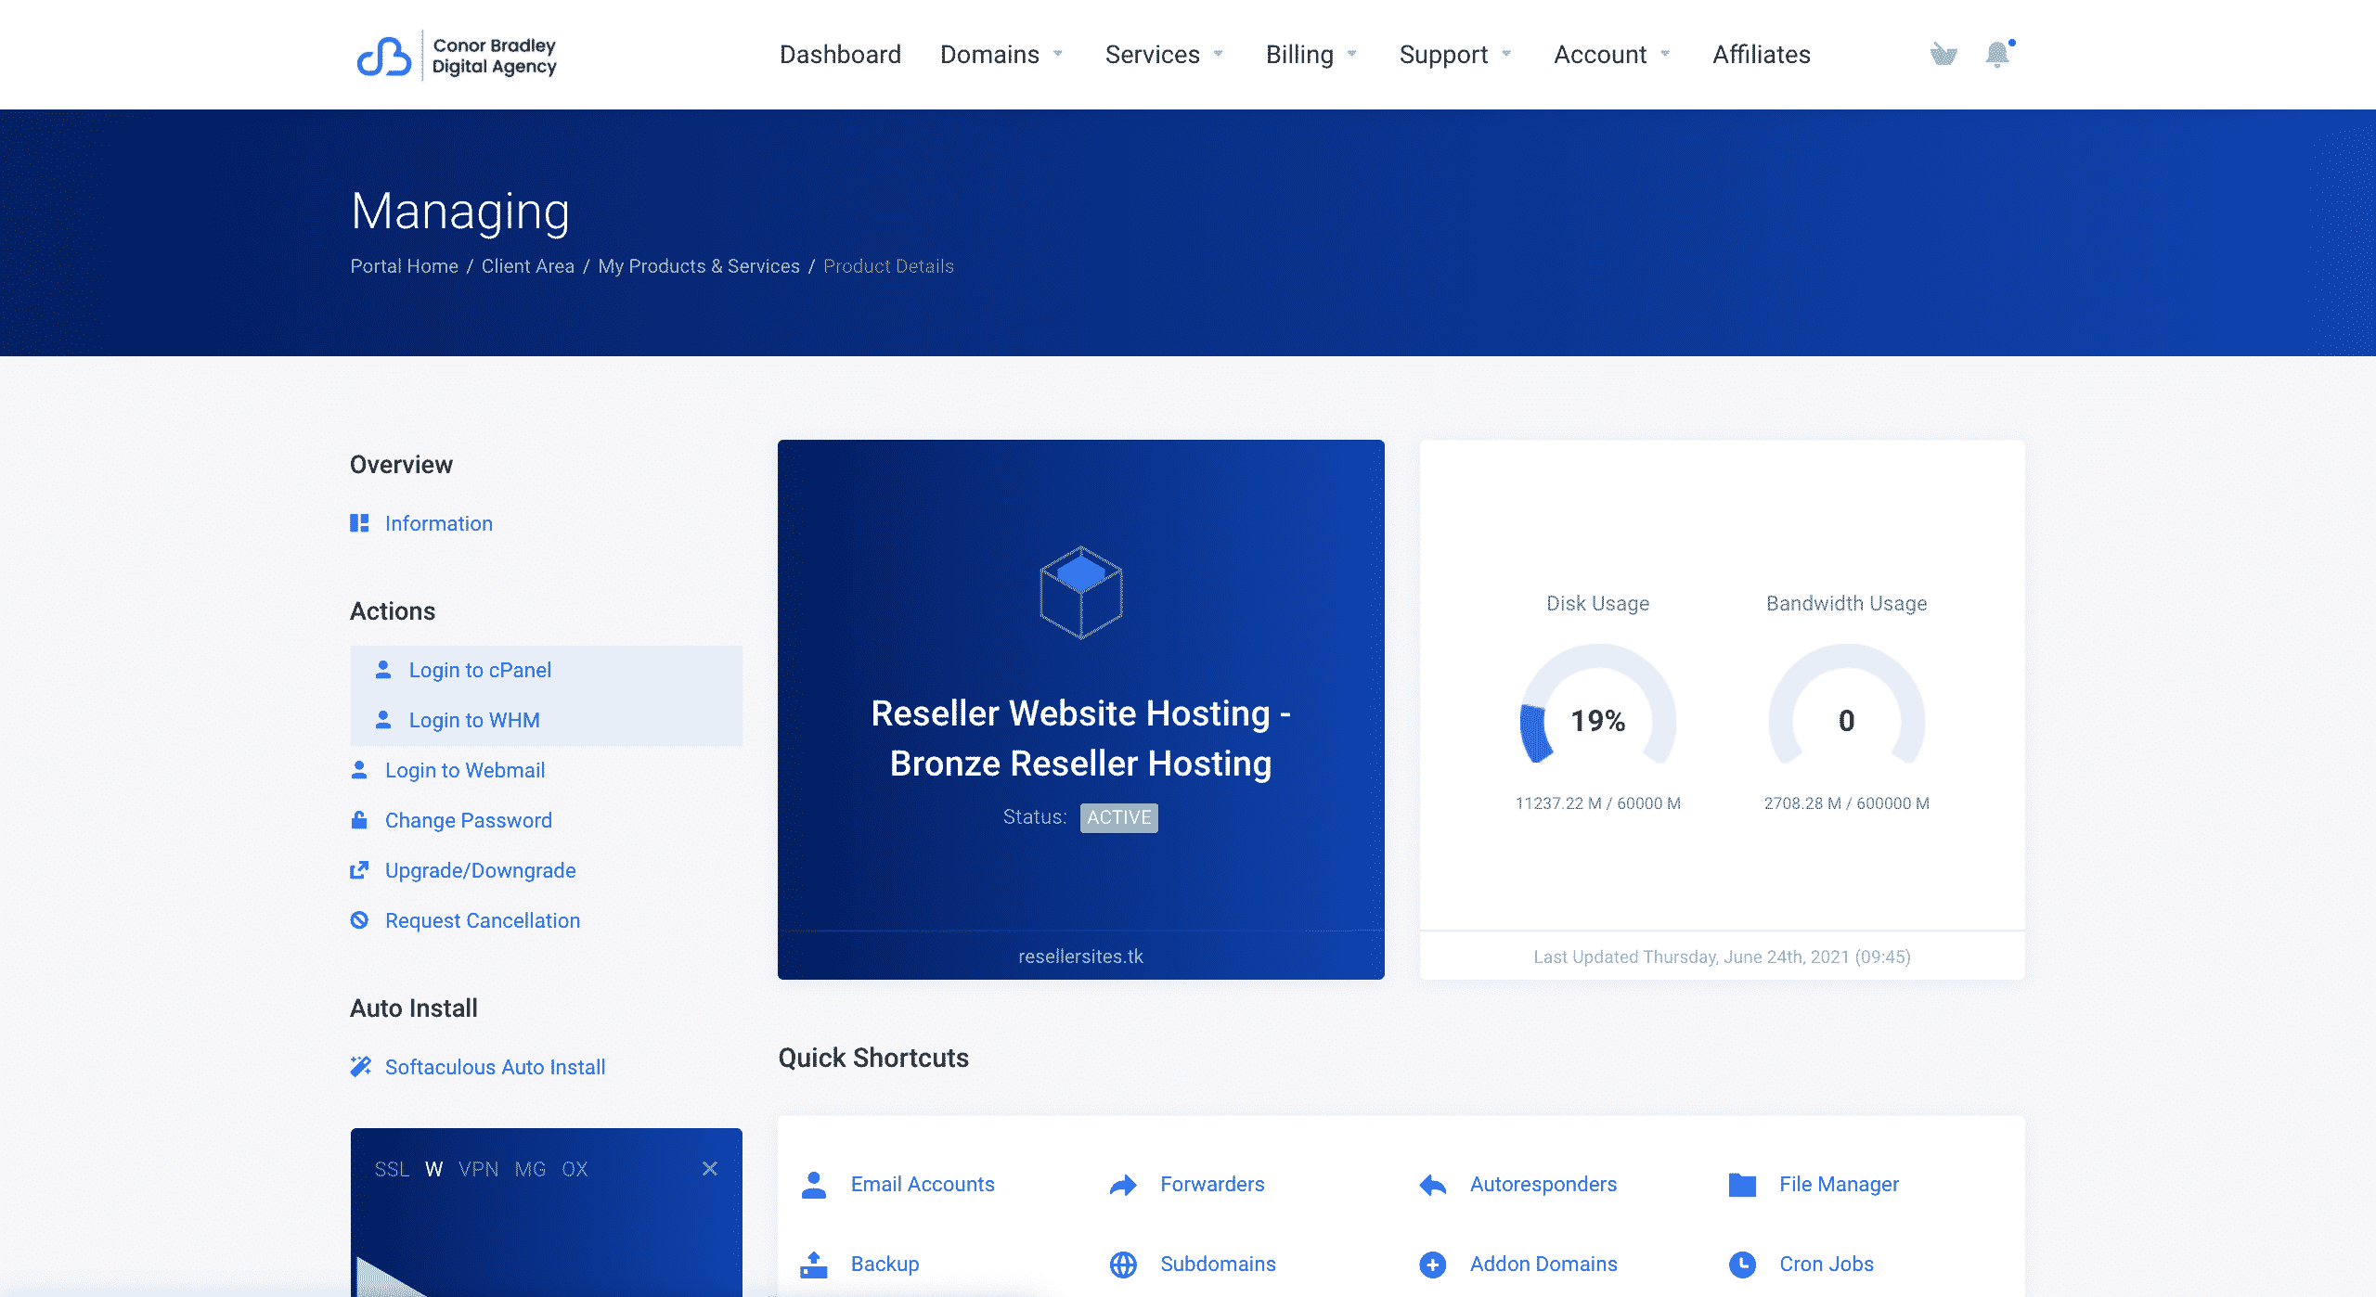Go to the Dashboard menu item

click(x=840, y=55)
